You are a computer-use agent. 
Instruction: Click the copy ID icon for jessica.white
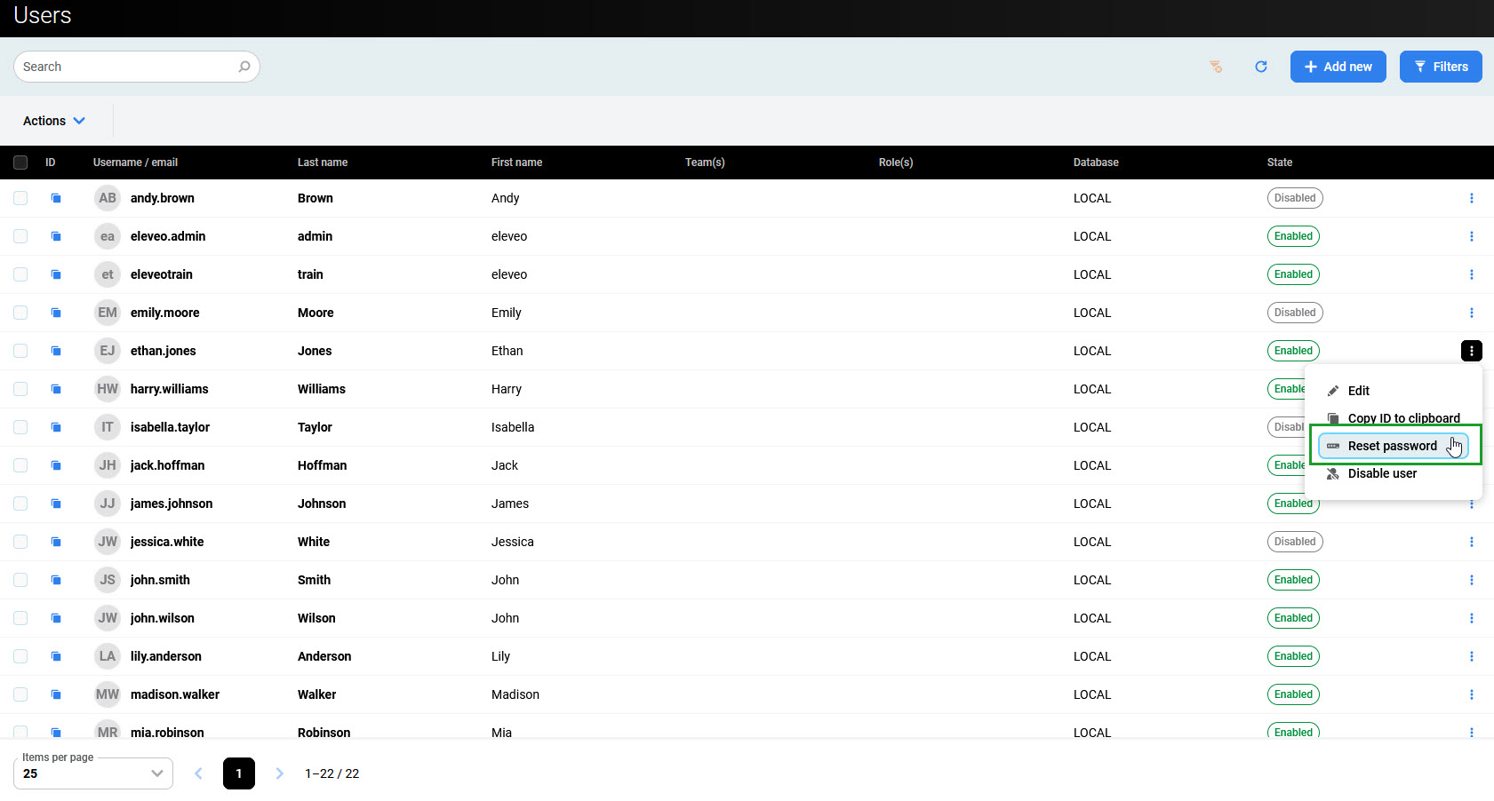coord(56,542)
